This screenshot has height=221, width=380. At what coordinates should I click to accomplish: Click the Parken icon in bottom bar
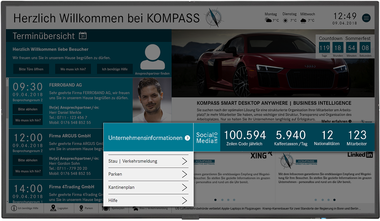(81, 208)
